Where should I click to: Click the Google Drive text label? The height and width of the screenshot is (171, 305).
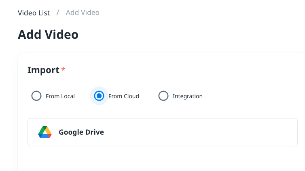81,132
